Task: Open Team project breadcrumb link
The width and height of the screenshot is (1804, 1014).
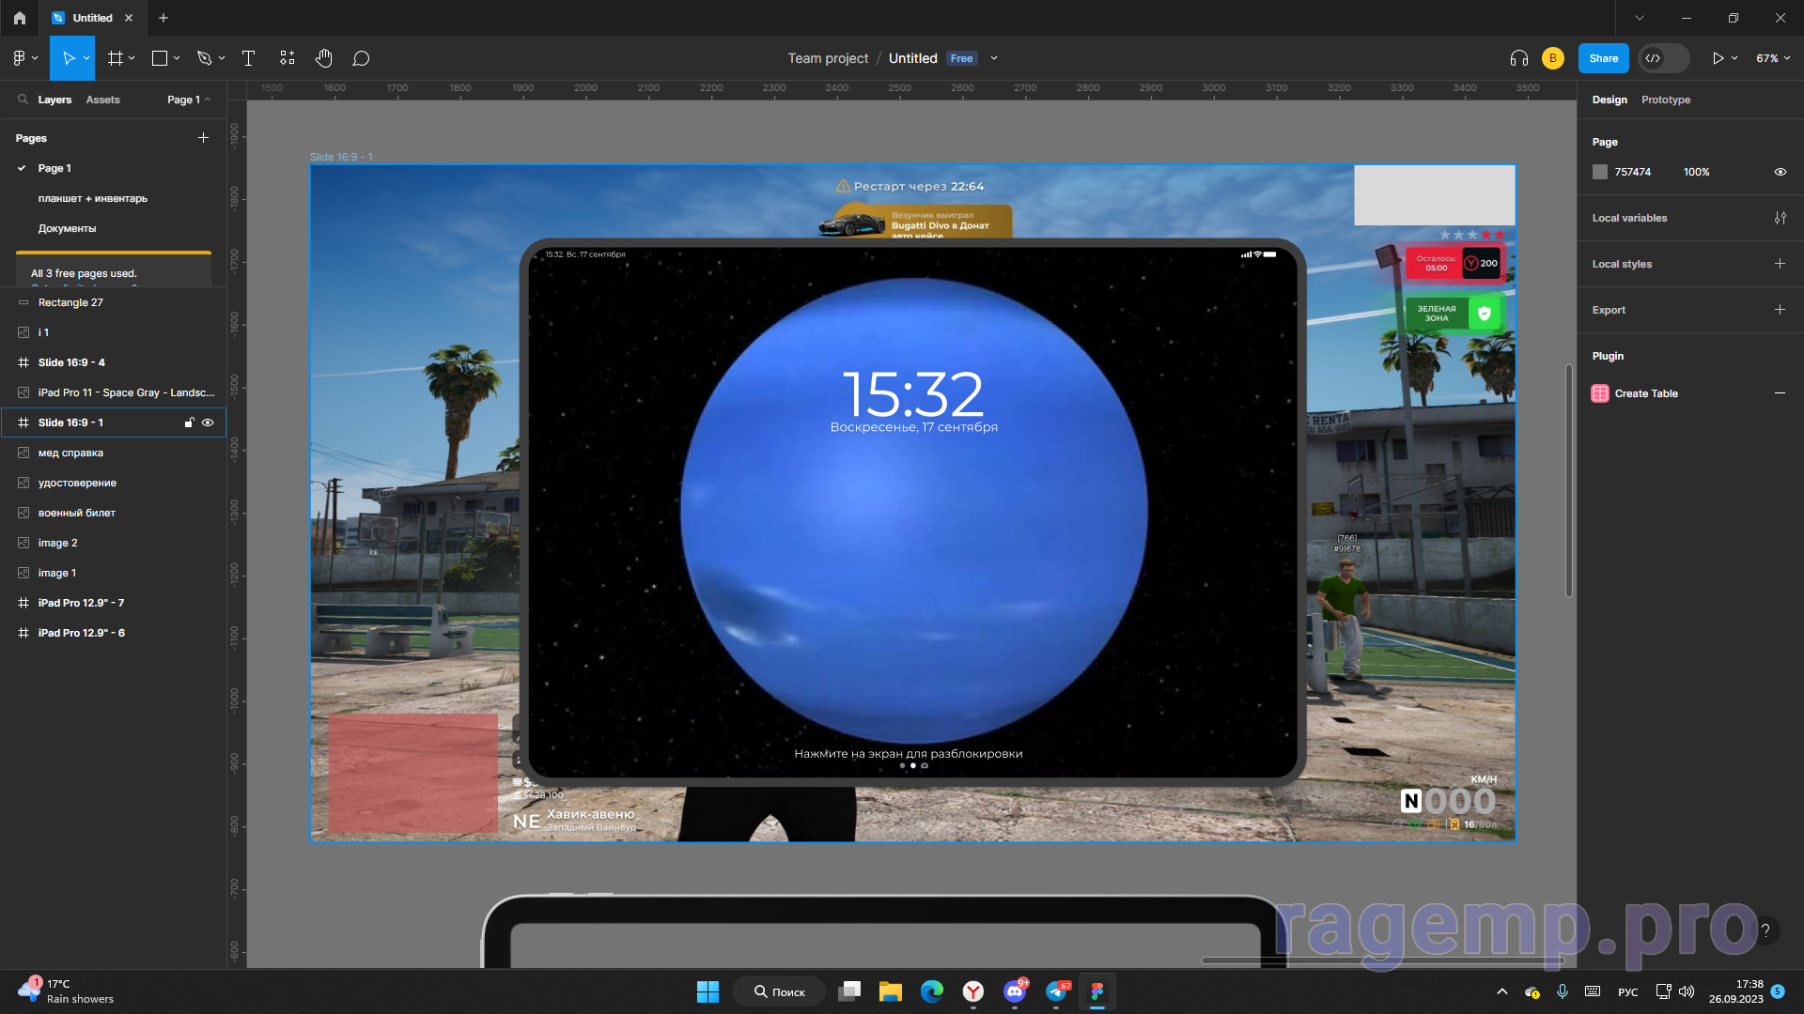Action: point(828,58)
